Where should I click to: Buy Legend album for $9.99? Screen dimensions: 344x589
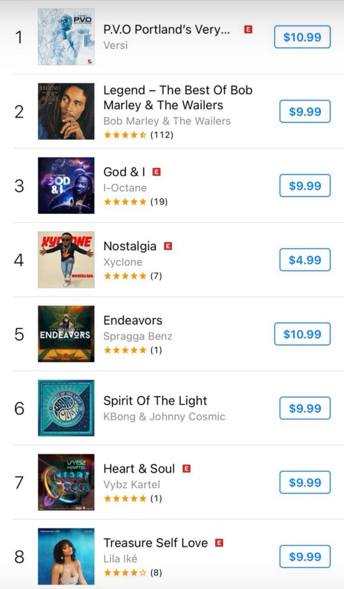click(305, 111)
